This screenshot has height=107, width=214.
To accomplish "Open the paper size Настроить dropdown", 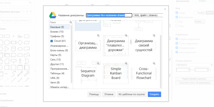I will point(194,65).
